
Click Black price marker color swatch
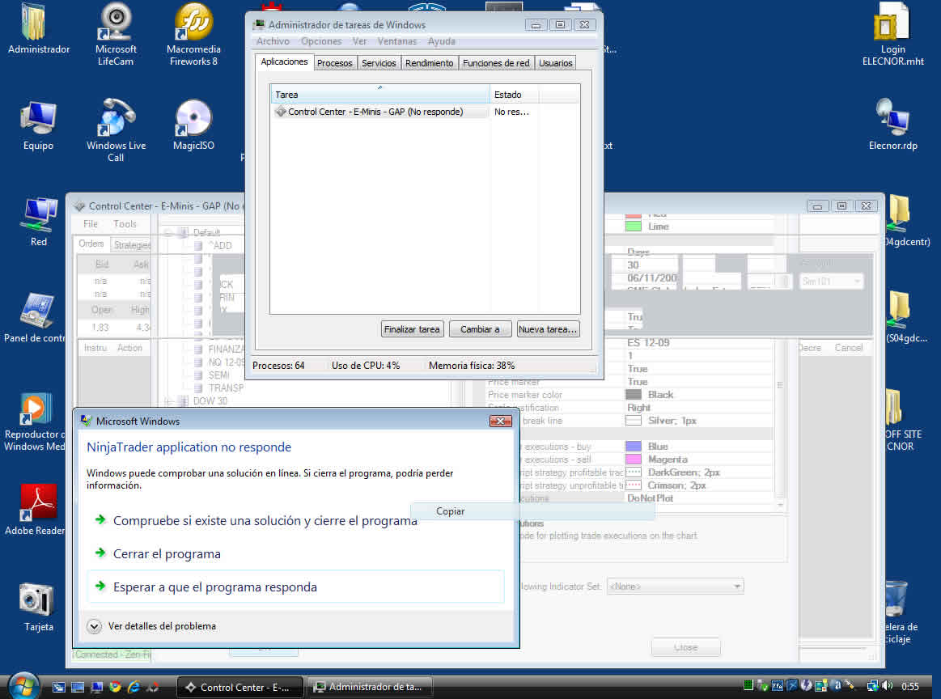coord(634,394)
